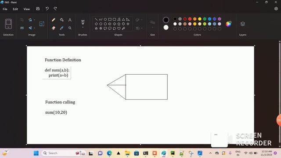The height and width of the screenshot is (158, 281).
Task: Open the Size dropdown
Action: 152,24
